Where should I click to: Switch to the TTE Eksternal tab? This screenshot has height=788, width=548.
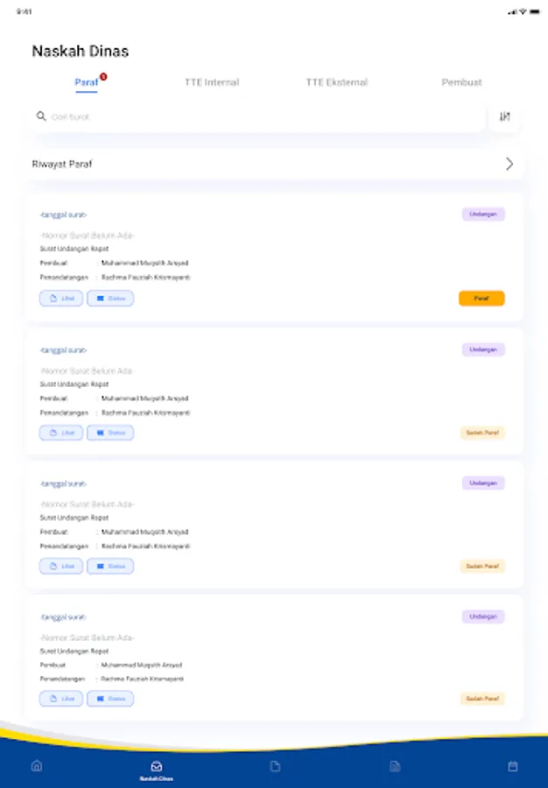tap(336, 82)
